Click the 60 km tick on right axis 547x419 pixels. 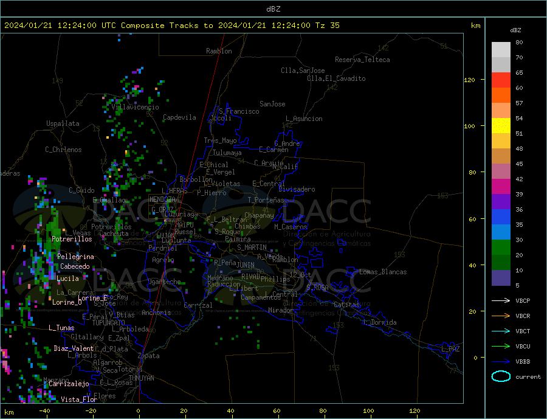tap(472, 220)
